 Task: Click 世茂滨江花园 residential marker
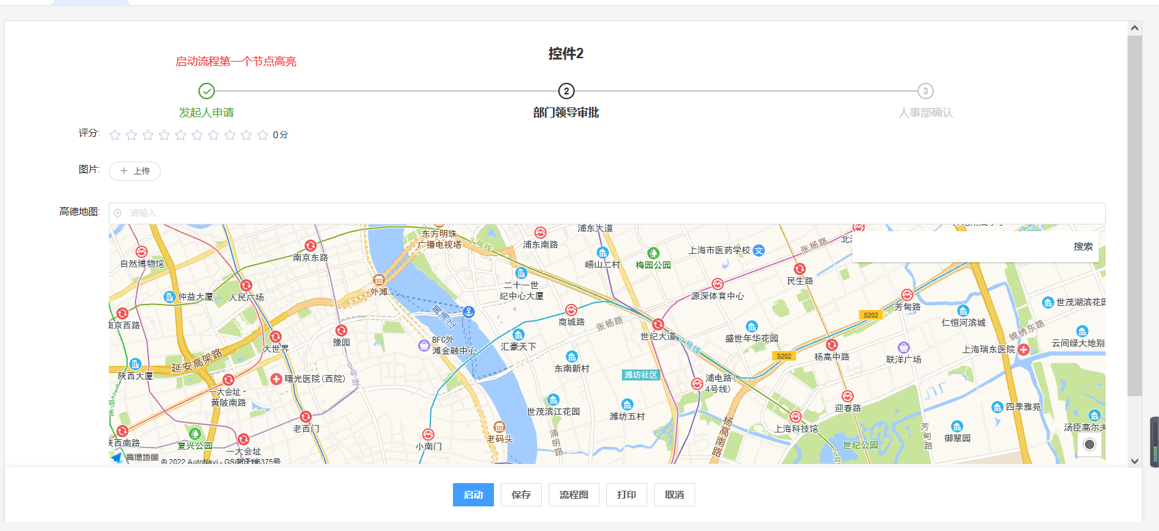click(x=554, y=400)
